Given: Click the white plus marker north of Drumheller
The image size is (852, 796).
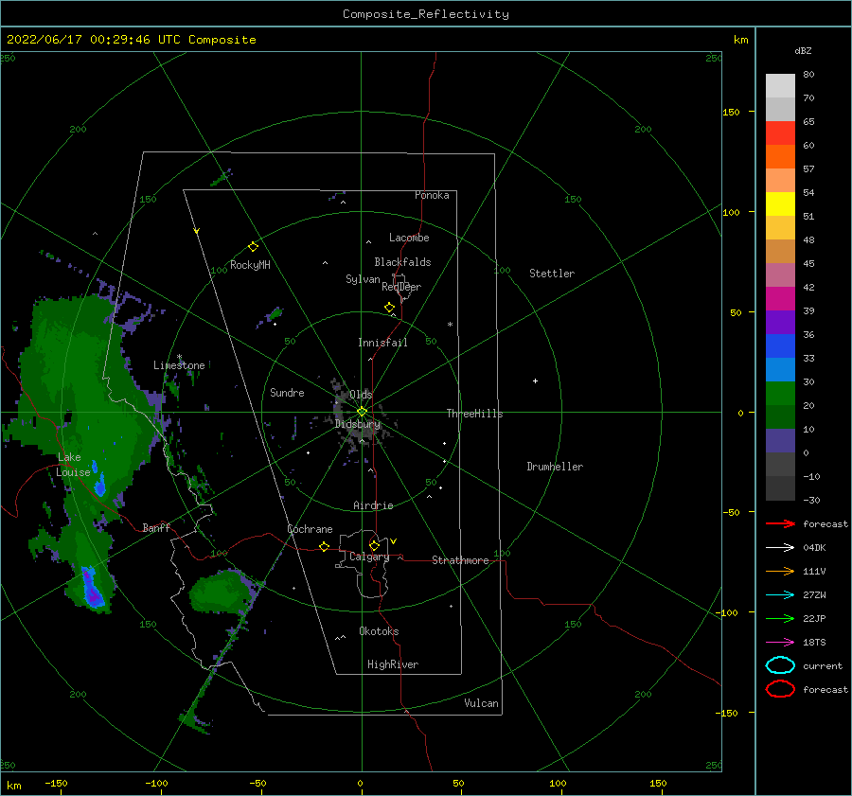Looking at the screenshot, I should click(535, 380).
